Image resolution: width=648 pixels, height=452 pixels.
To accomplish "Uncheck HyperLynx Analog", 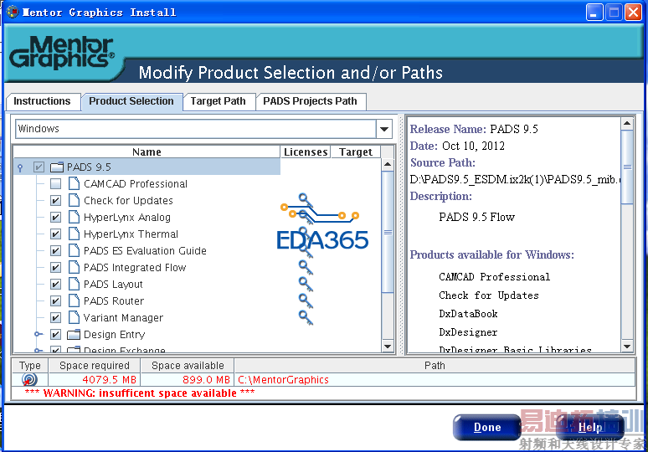I will point(55,217).
